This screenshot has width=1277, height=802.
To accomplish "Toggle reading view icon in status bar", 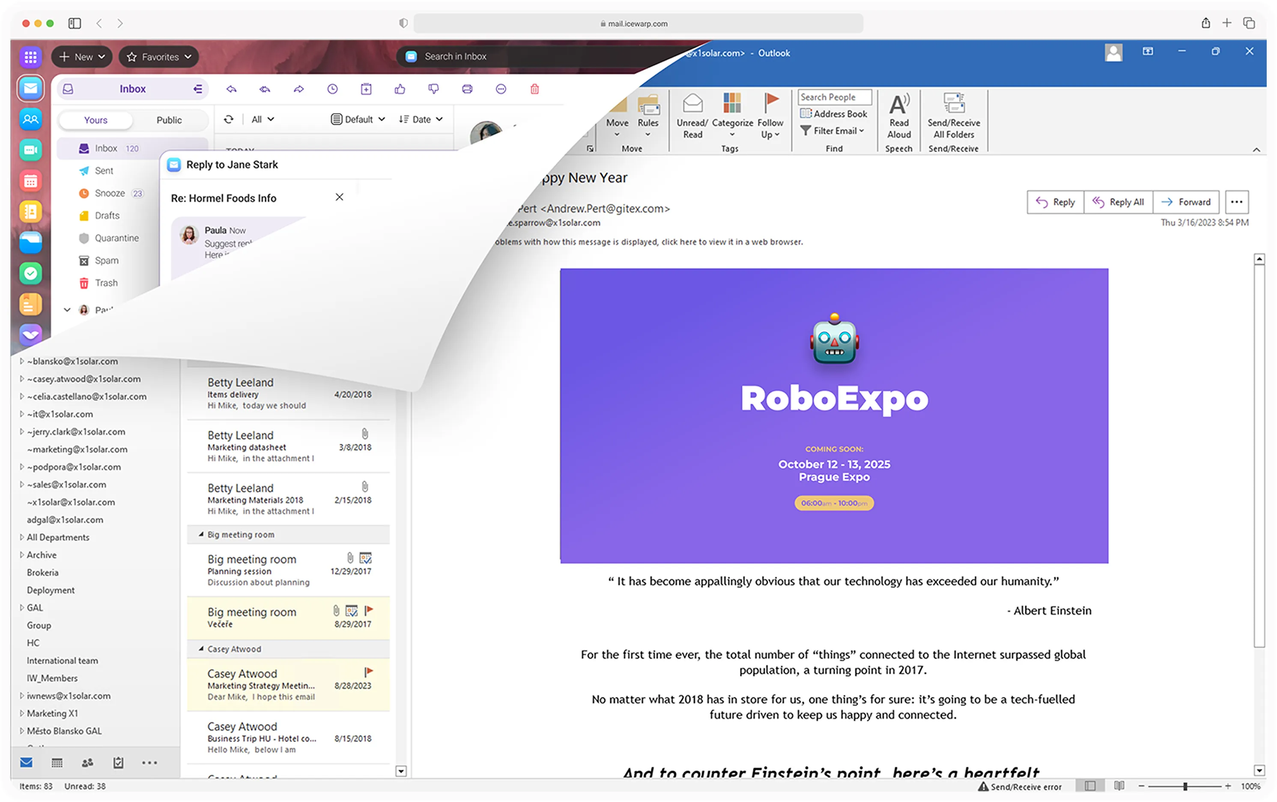I will [1119, 786].
